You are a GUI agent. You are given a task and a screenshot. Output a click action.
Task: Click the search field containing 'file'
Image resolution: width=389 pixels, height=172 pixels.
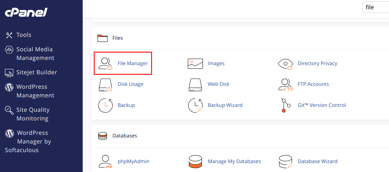(x=375, y=7)
